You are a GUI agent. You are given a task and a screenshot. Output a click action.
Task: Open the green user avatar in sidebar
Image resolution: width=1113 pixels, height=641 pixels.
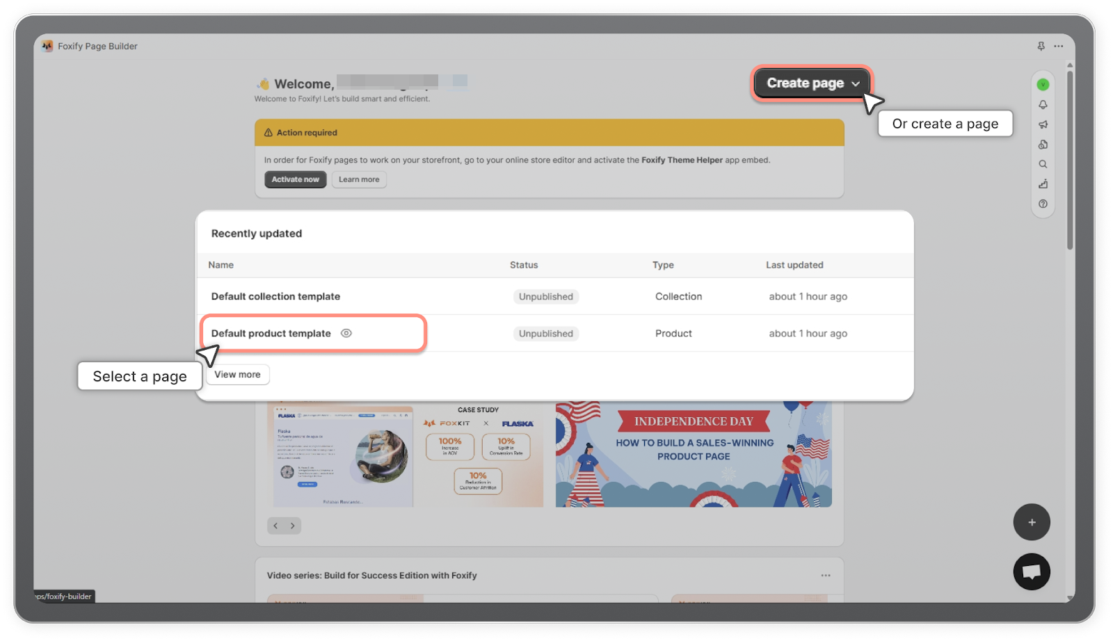coord(1043,85)
